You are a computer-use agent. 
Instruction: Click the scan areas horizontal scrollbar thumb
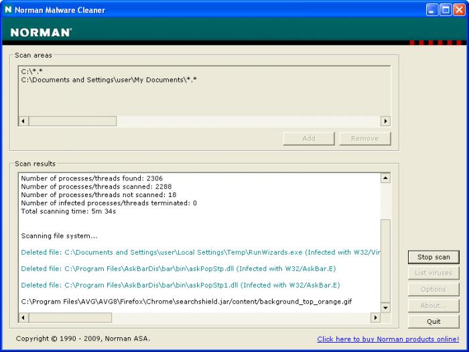pyautogui.click(x=72, y=121)
